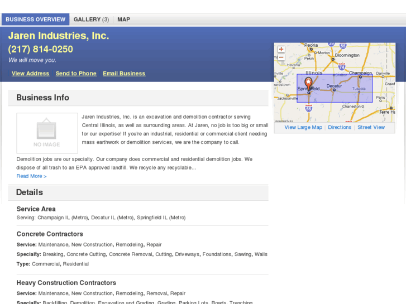Zoom out of the map with minus button

281,57
